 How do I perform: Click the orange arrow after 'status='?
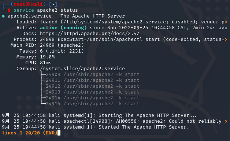pyautogui.click(x=226, y=39)
